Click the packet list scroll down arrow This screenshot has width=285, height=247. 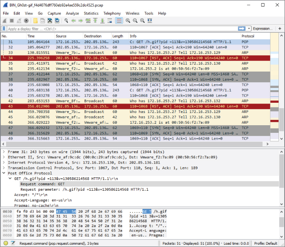(281, 139)
